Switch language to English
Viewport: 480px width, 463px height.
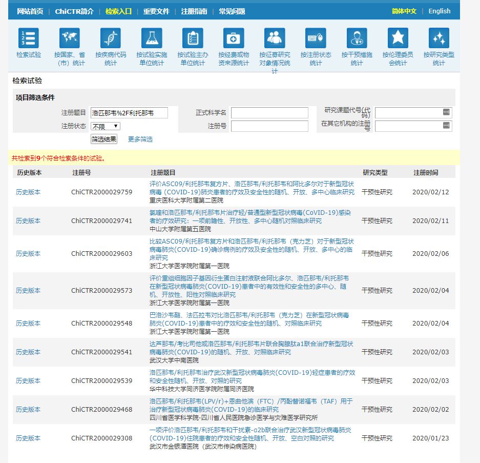(440, 11)
